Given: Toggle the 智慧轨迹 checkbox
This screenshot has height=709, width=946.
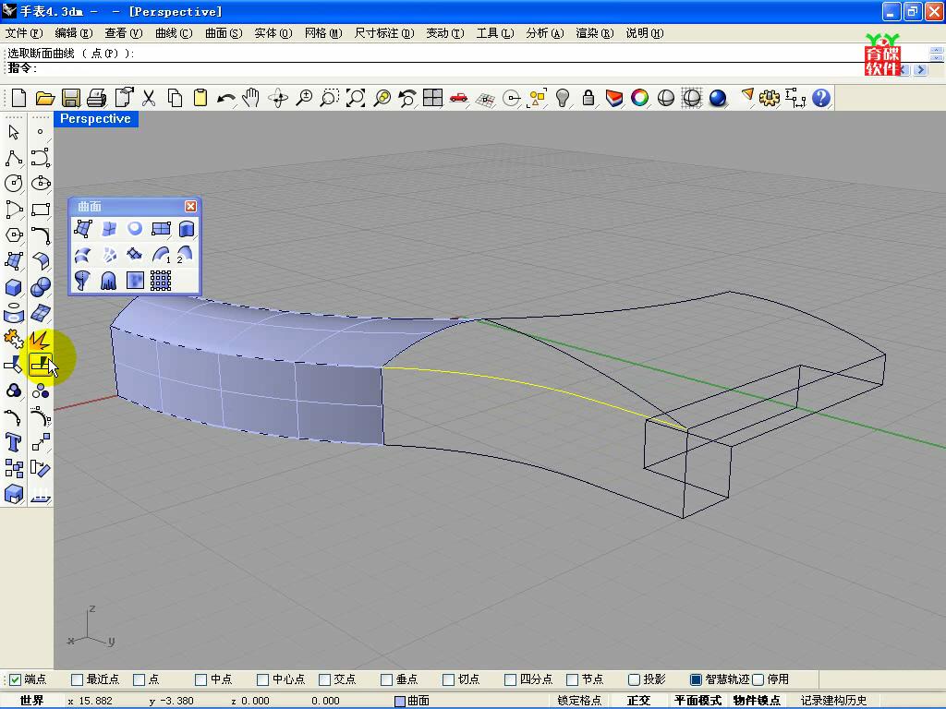Looking at the screenshot, I should point(696,679).
